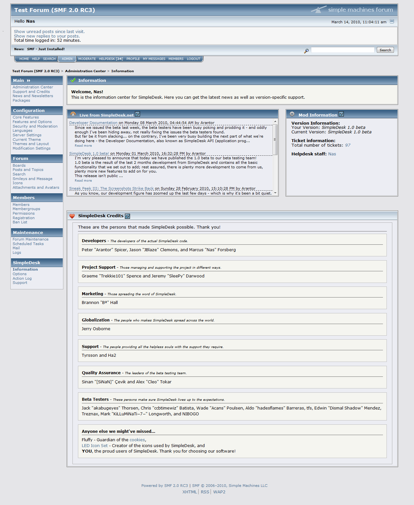Open SimpleDesk 1.0 beta! news post
The image size is (414, 505).
tap(89, 153)
